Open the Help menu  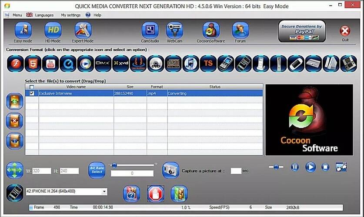[x=97, y=15]
